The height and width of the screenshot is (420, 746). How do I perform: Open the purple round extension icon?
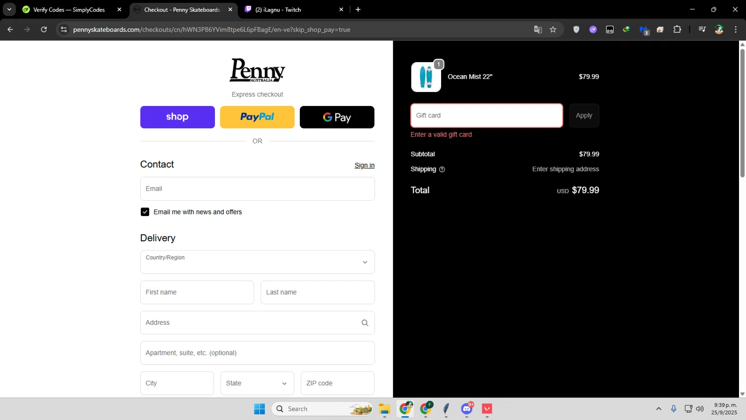click(x=593, y=29)
